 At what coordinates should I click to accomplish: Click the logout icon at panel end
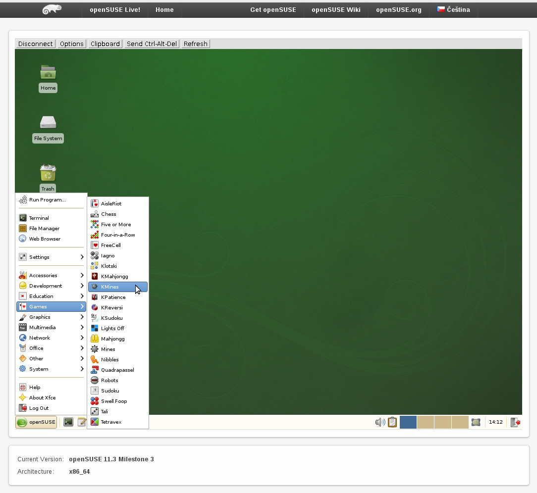[x=515, y=422]
